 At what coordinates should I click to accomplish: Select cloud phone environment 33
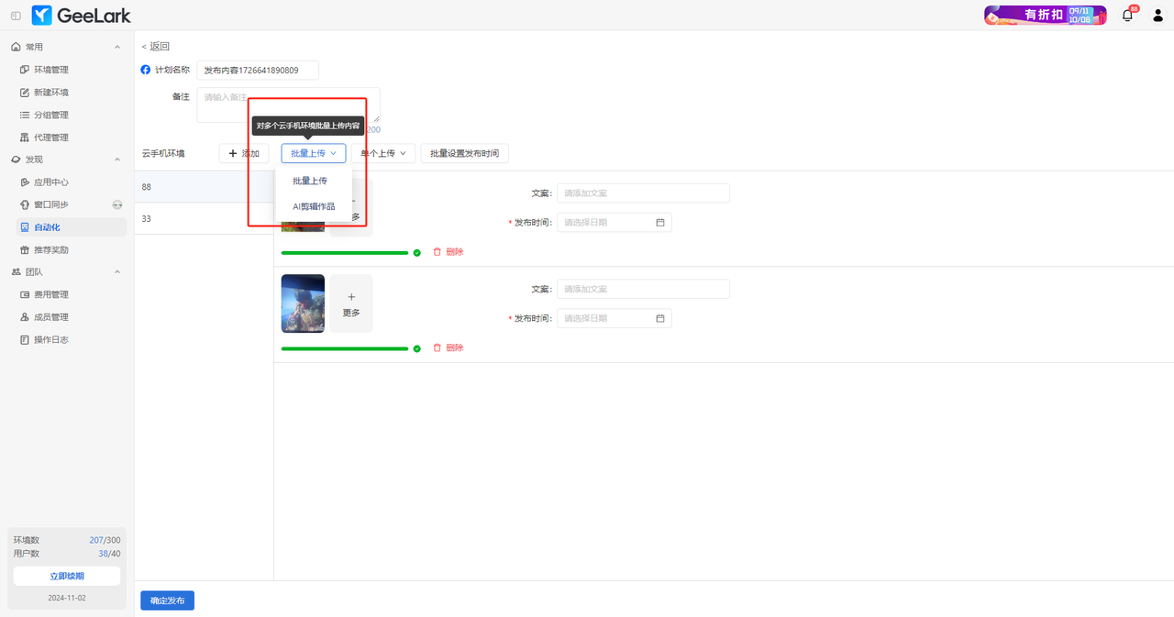coord(204,219)
